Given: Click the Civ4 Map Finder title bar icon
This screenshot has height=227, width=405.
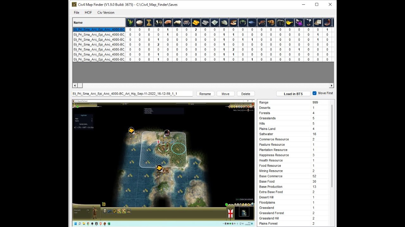Looking at the screenshot, I should [x=74, y=4].
